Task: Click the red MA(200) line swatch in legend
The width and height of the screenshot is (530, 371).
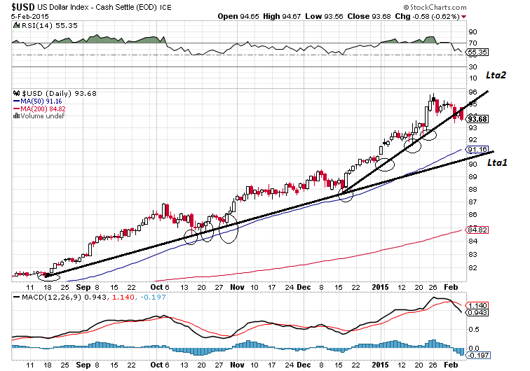Action: (16, 109)
